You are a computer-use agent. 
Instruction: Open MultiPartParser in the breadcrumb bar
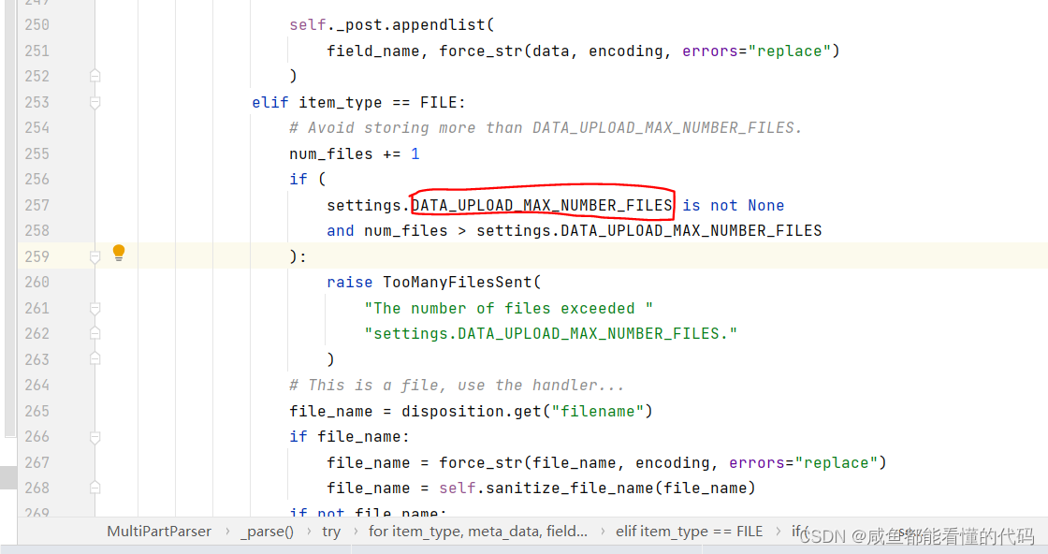tap(158, 531)
